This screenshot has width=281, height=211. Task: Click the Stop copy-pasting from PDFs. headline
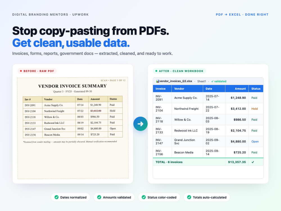pyautogui.click(x=90, y=31)
